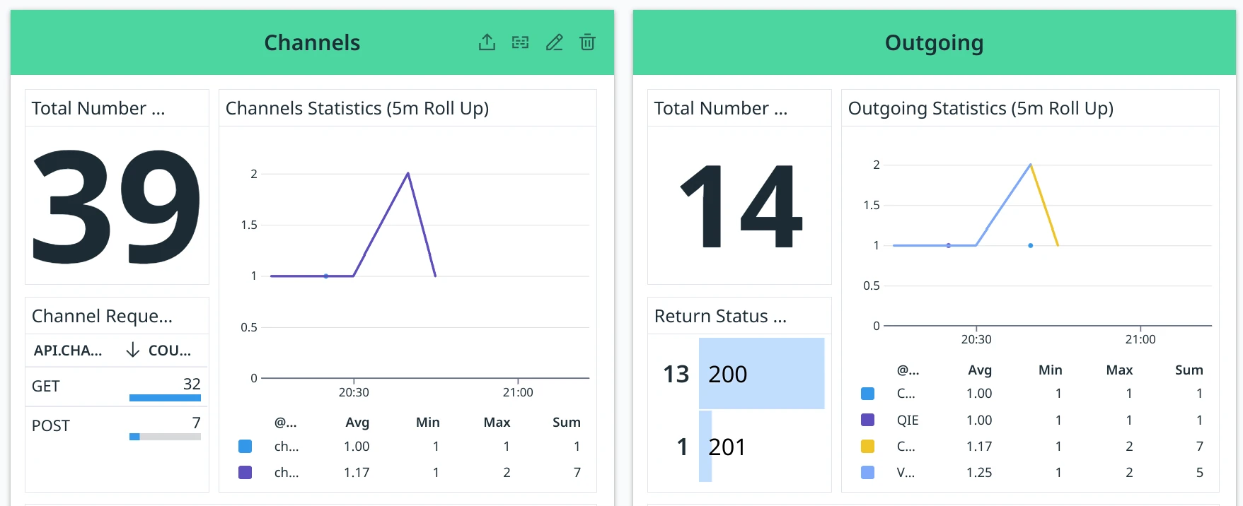The height and width of the screenshot is (506, 1243).
Task: Toggle the purple series swatch in Channels legend
Action: click(x=245, y=472)
